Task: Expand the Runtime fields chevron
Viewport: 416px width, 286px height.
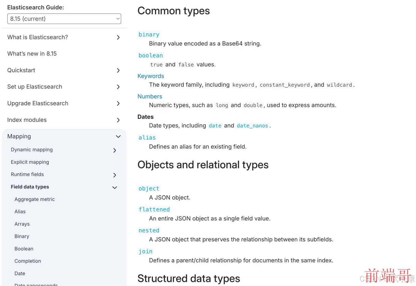Action: (x=115, y=175)
